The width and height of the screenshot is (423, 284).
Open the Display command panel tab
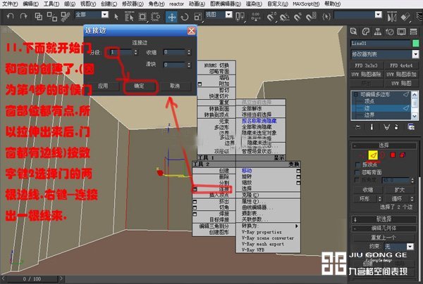(x=401, y=32)
